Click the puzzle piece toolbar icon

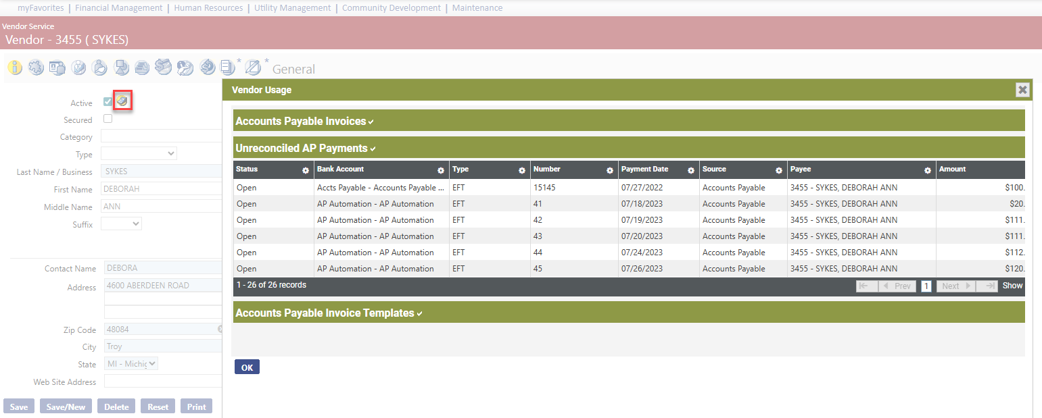36,68
